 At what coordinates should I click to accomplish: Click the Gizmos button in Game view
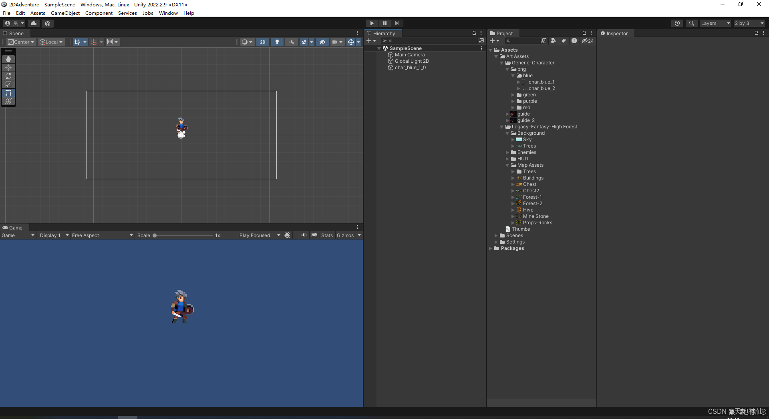pyautogui.click(x=345, y=235)
